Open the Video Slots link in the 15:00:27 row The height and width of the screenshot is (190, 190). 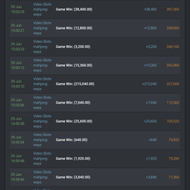(42, 28)
